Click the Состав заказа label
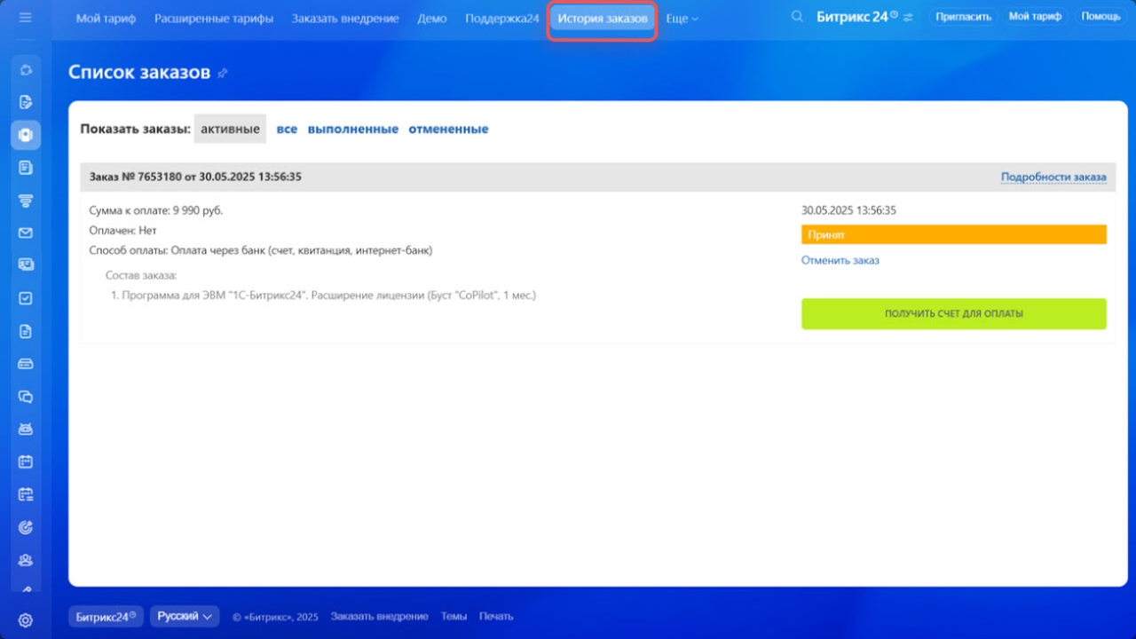This screenshot has width=1136, height=639. 141,275
